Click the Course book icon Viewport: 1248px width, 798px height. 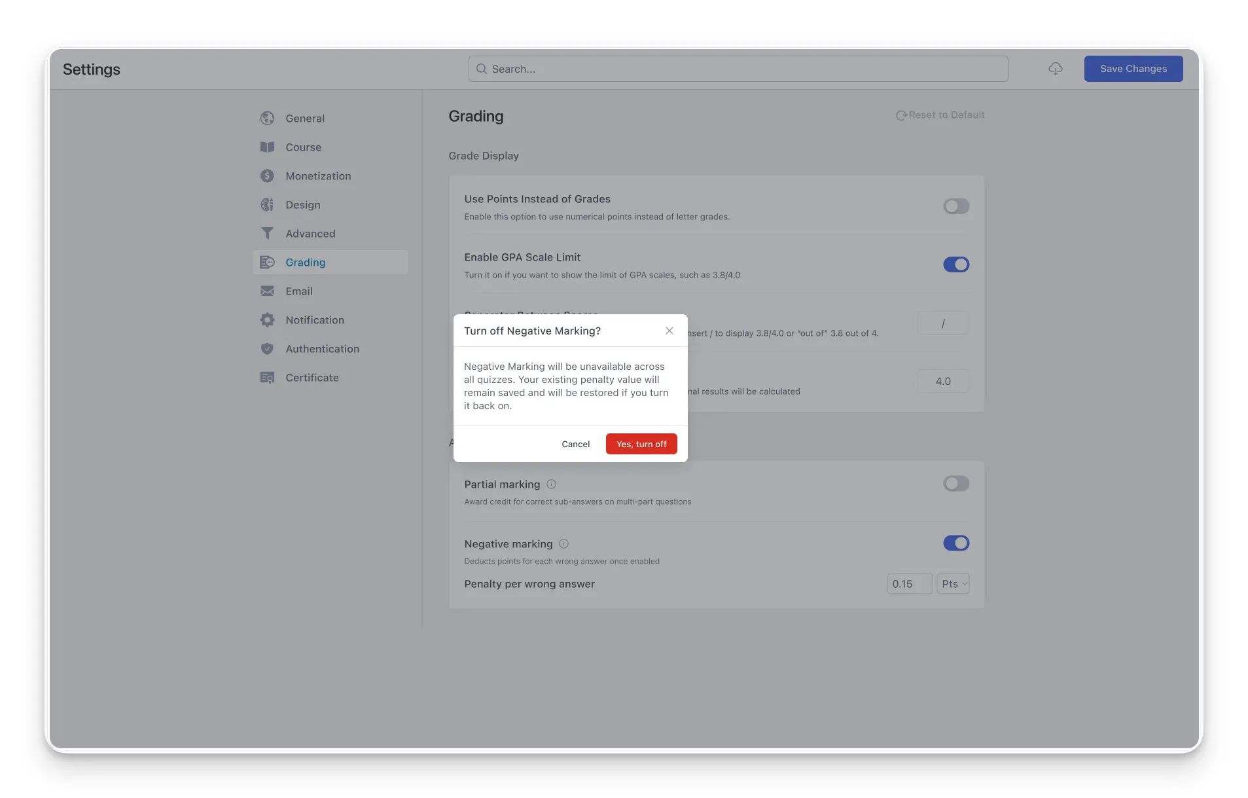(267, 147)
